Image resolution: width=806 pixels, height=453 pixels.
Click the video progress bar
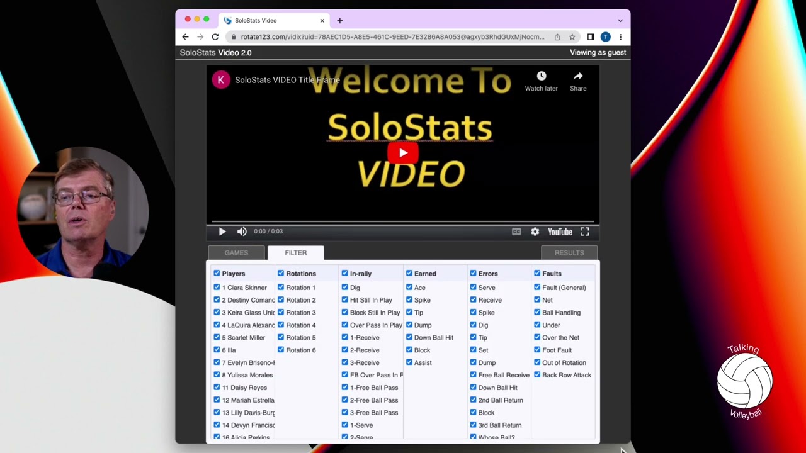point(403,221)
